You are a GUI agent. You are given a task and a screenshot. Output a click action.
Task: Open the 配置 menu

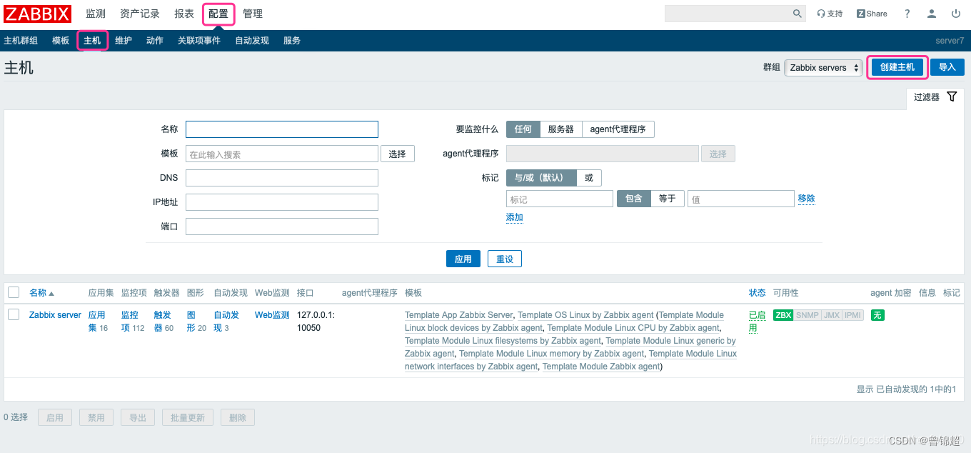[x=218, y=14]
